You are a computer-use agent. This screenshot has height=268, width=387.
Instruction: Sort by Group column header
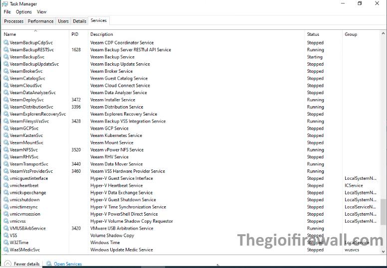click(x=351, y=34)
